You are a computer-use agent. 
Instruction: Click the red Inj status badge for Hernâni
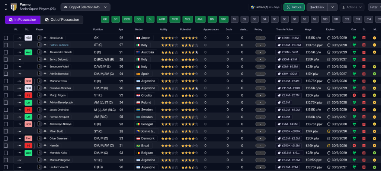[29, 145]
